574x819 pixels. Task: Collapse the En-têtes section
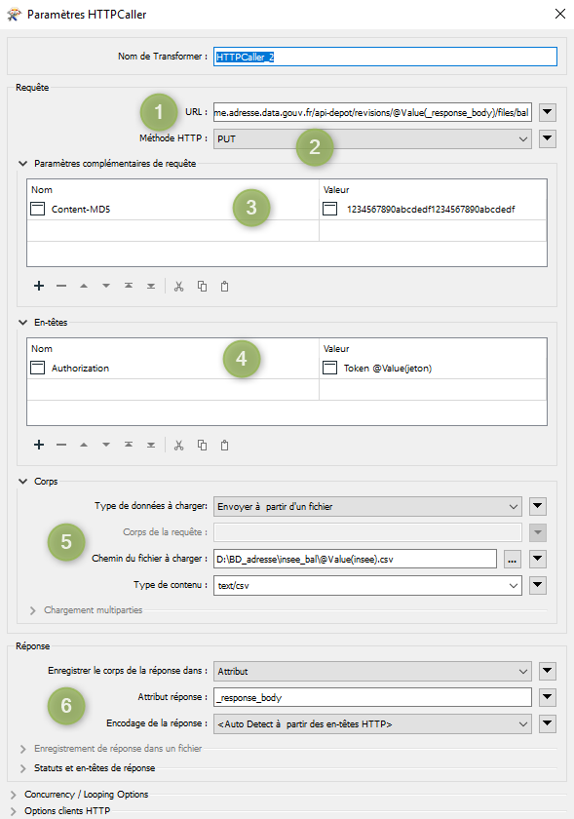click(22, 323)
